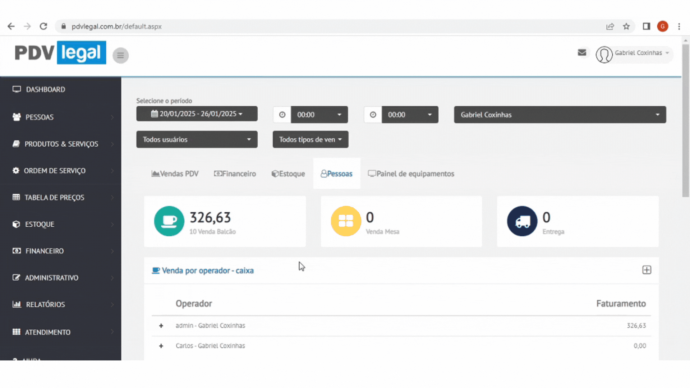The width and height of the screenshot is (690, 388).
Task: Expand the Venda por operador panel
Action: [x=647, y=270]
